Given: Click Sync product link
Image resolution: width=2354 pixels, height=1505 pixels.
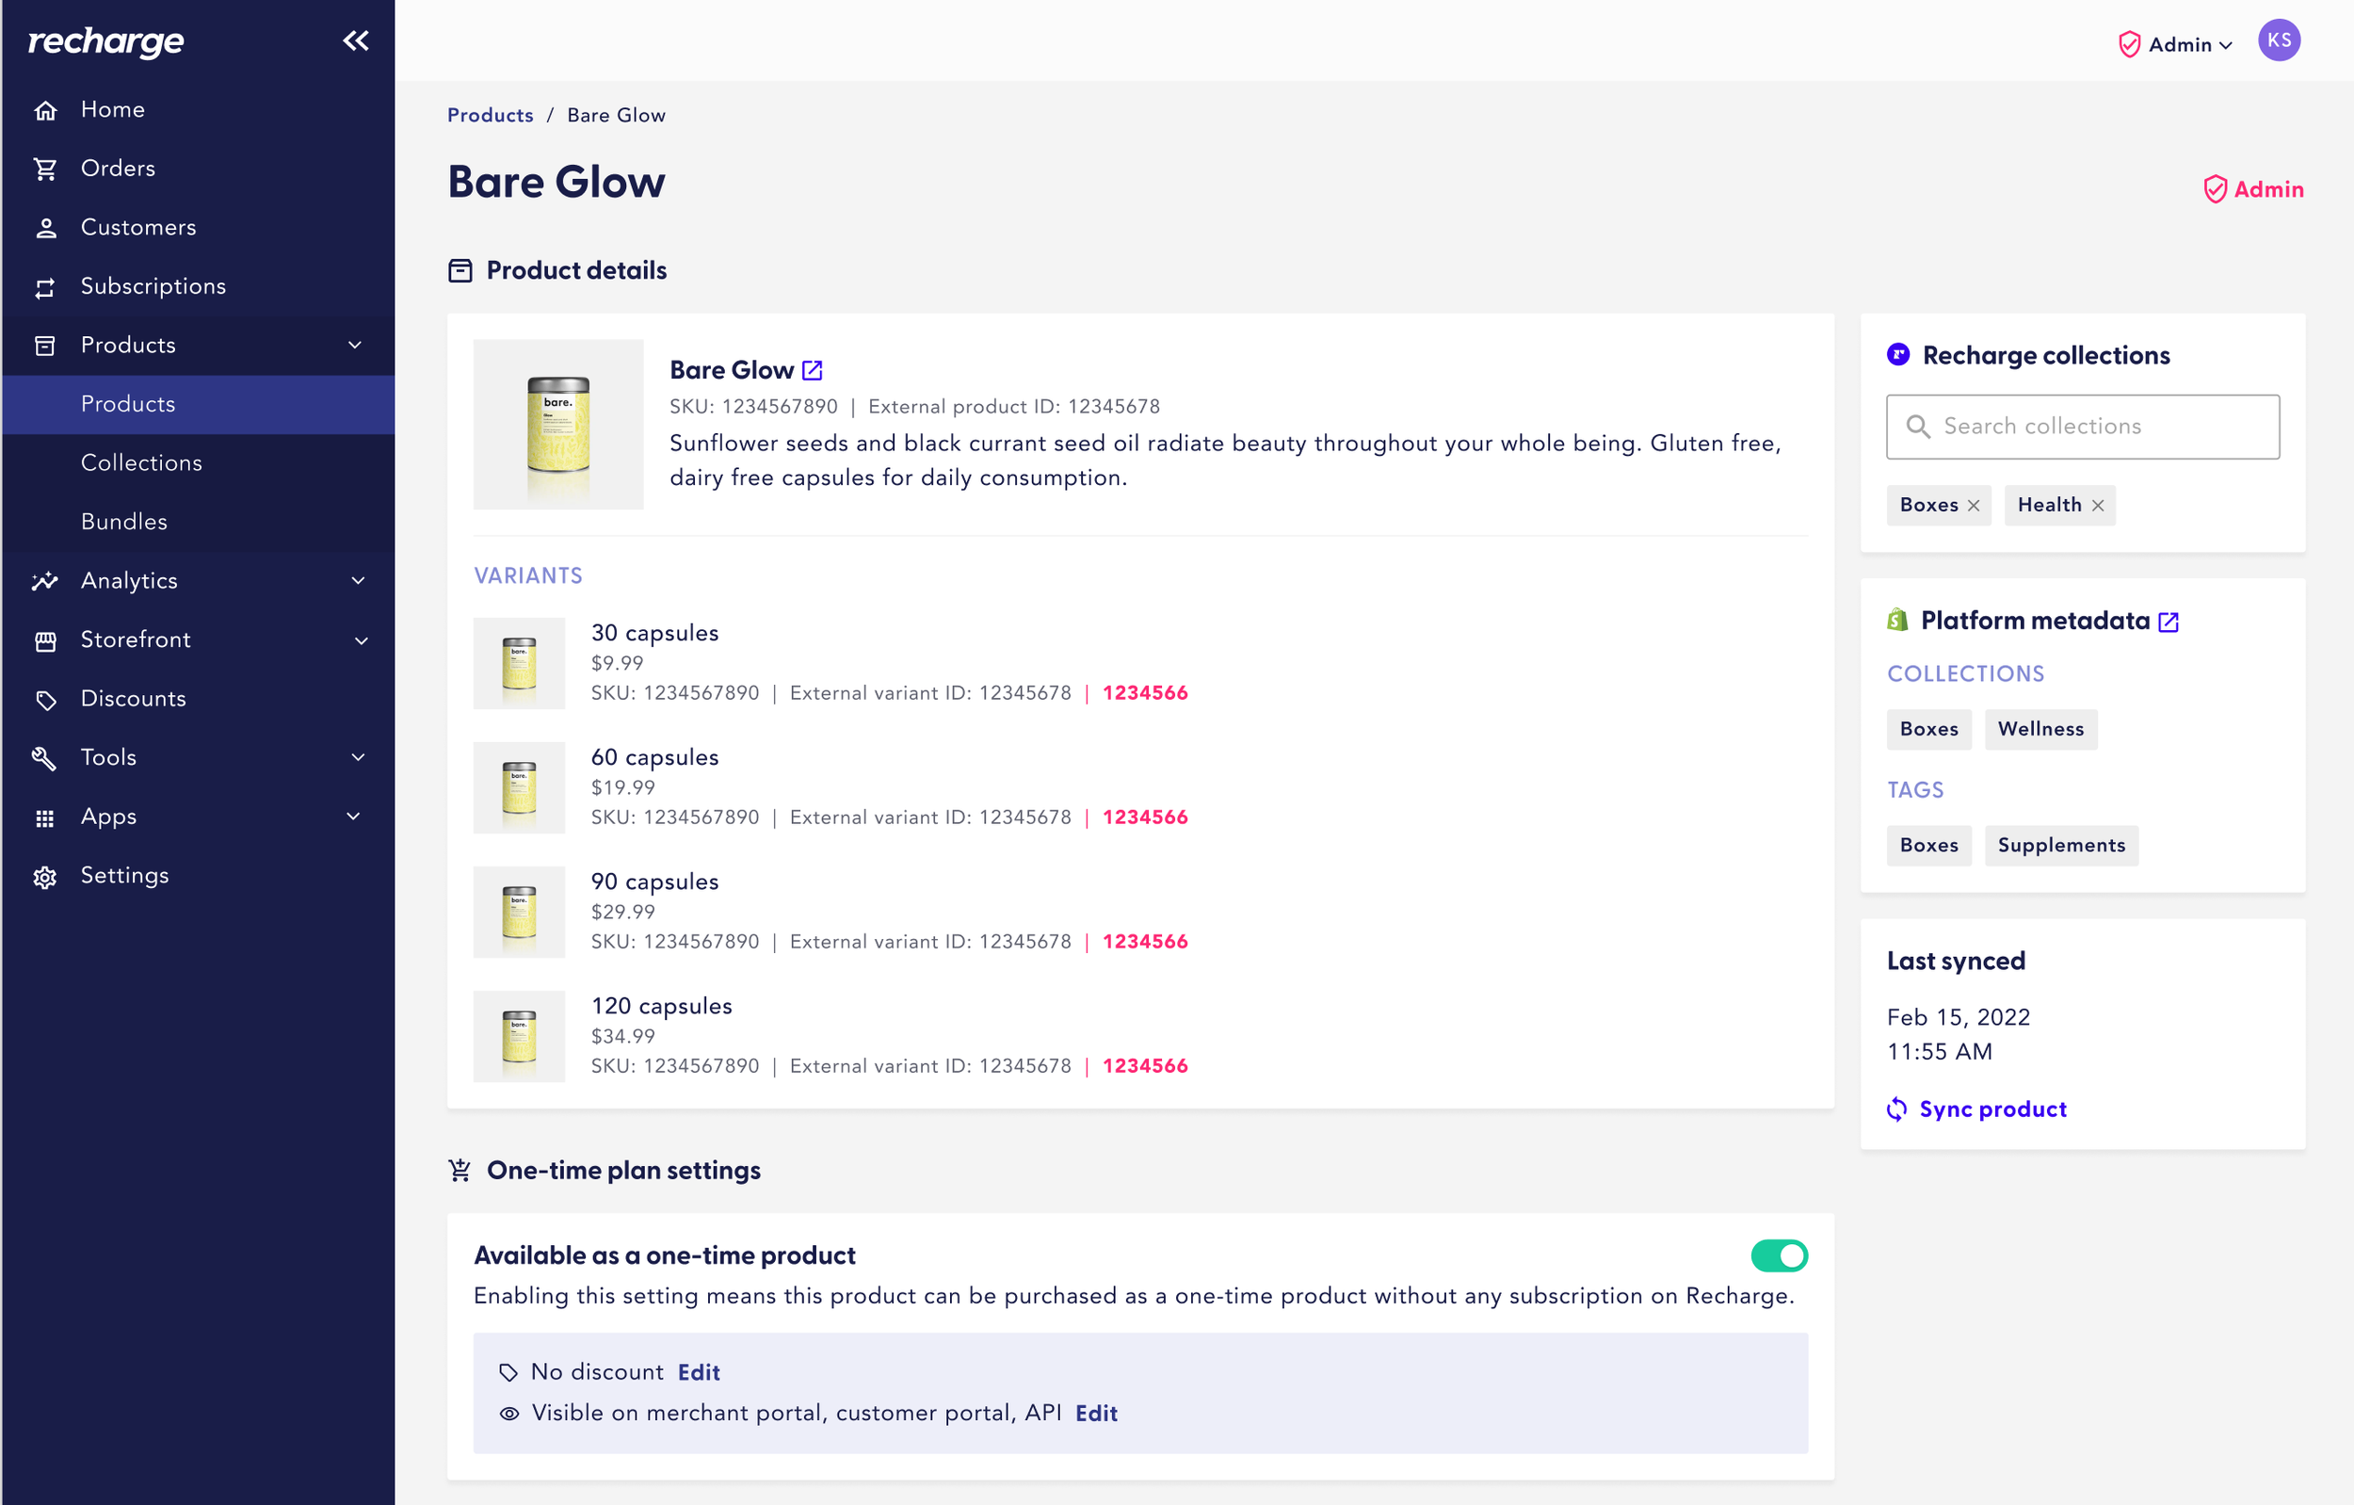Looking at the screenshot, I should pyautogui.click(x=1991, y=1109).
